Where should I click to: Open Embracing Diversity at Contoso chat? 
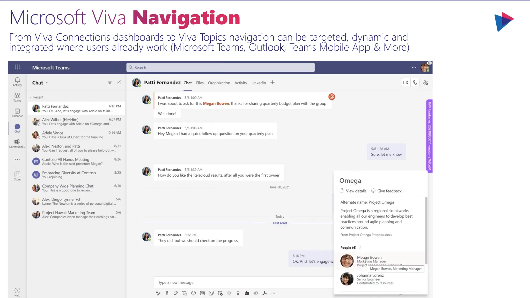click(77, 175)
